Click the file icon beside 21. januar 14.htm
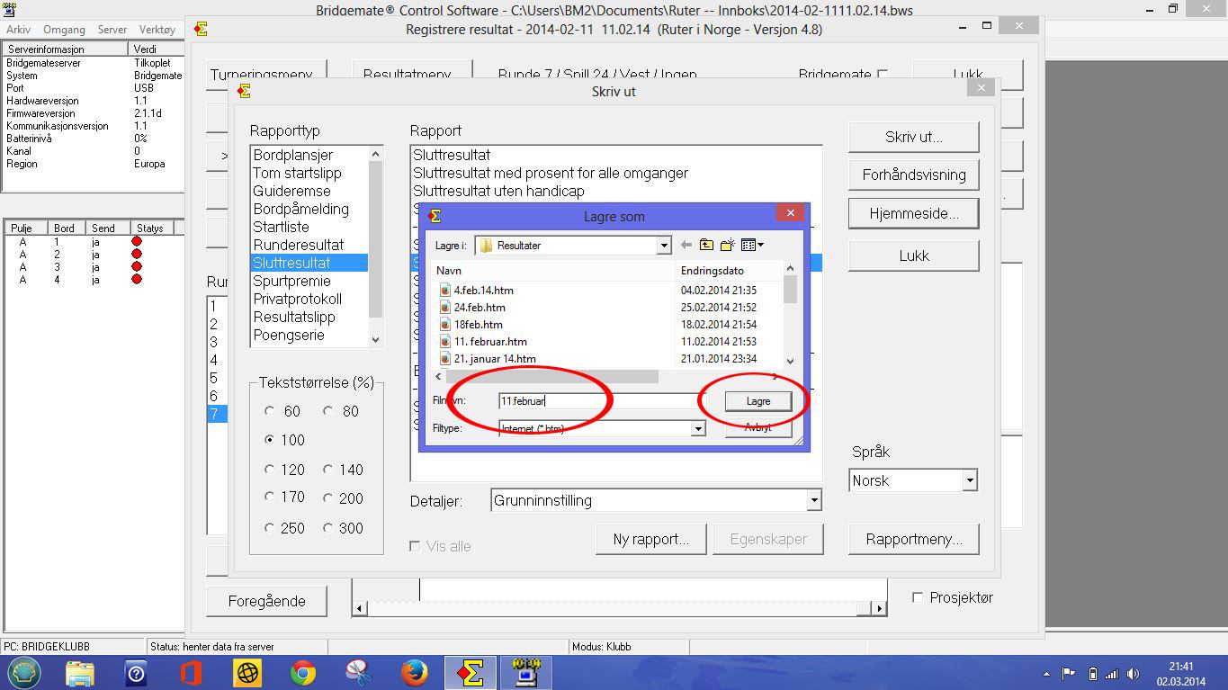 (444, 359)
